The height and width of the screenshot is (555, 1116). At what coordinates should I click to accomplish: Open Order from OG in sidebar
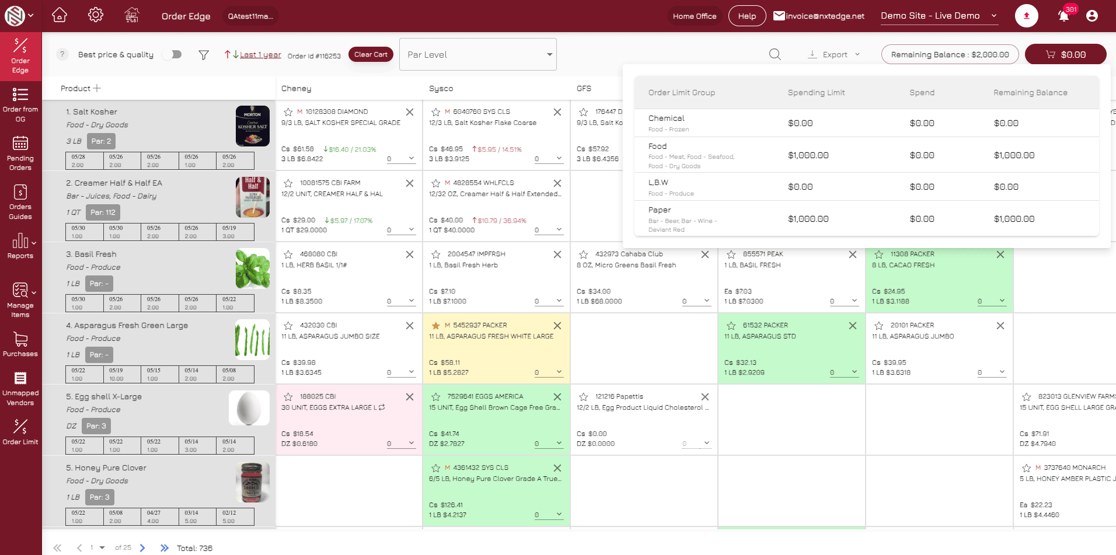(x=20, y=104)
